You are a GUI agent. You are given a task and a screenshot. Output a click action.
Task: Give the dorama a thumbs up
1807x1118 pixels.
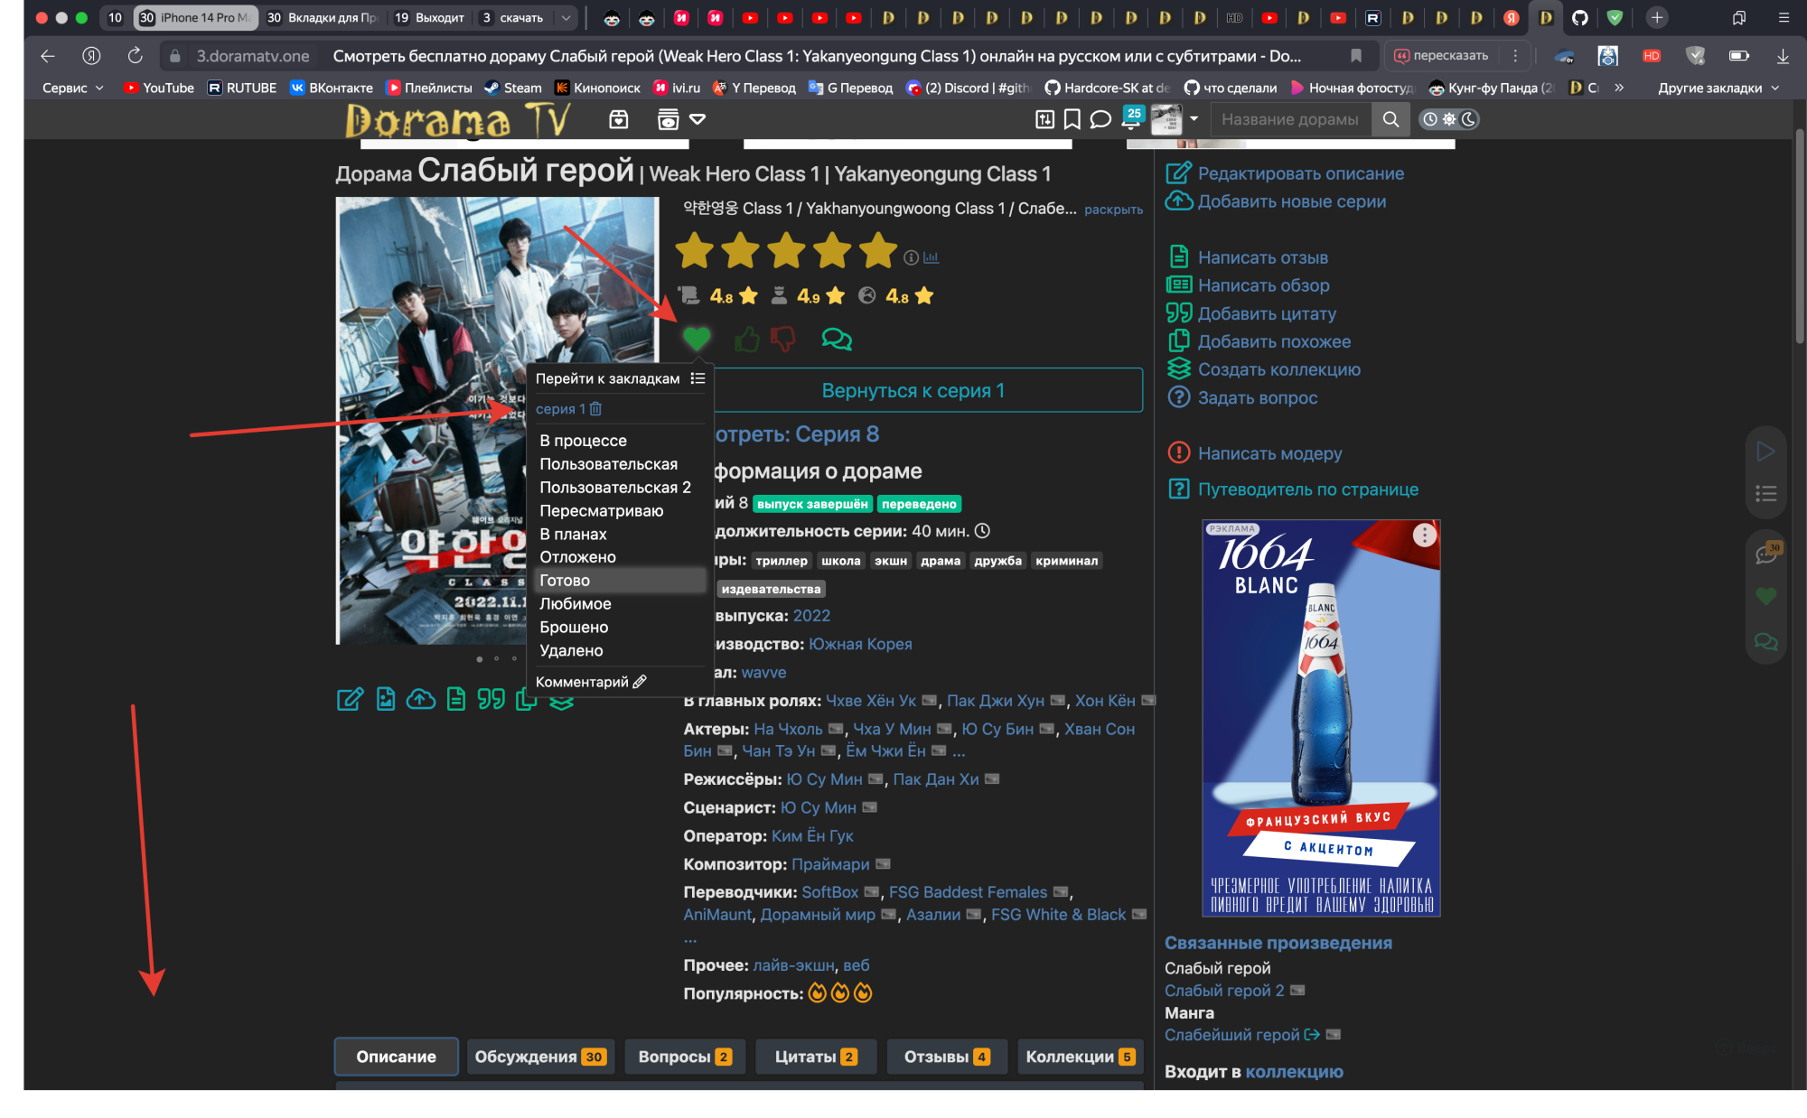point(746,338)
